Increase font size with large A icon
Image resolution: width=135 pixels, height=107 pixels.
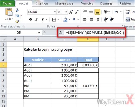(71, 12)
